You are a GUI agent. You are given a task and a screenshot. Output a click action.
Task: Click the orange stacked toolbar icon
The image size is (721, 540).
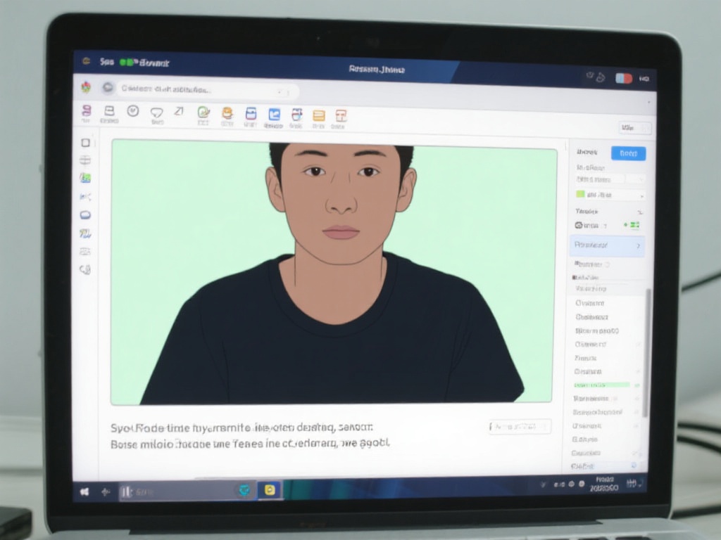[227, 113]
